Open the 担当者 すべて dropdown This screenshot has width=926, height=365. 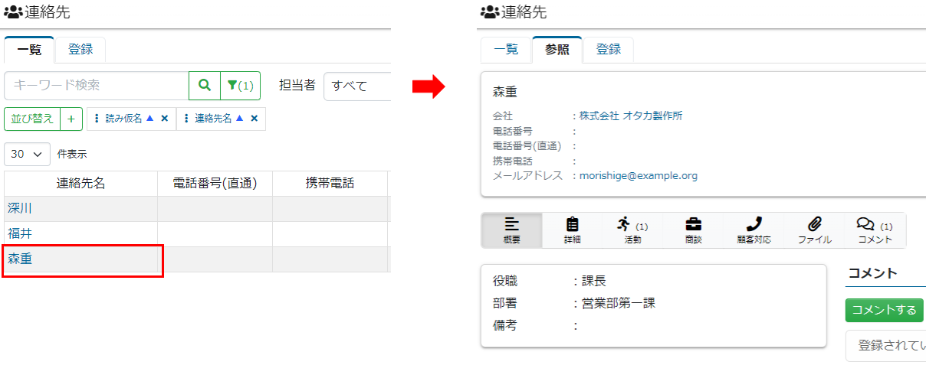coord(357,86)
